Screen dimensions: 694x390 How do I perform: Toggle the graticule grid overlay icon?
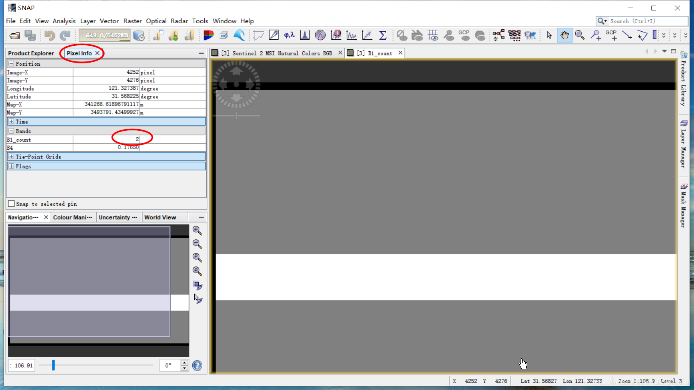(x=433, y=35)
